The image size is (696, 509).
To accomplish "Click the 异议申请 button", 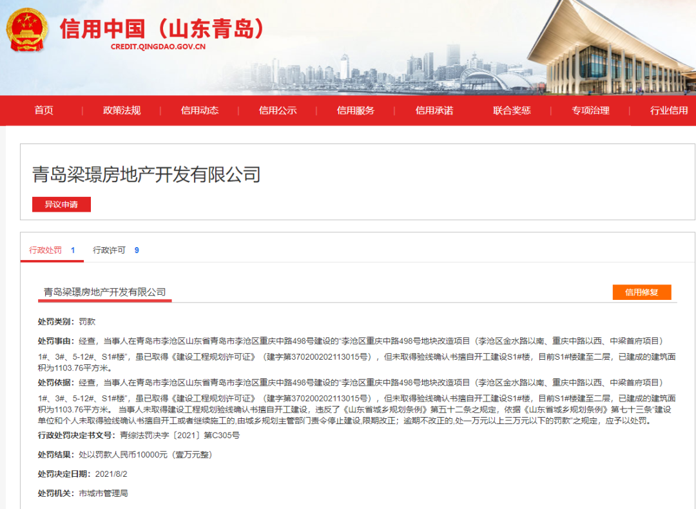I will 61,204.
